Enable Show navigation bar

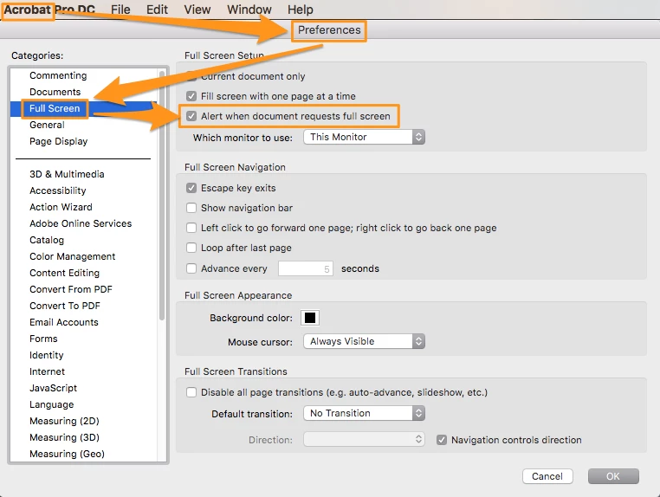click(191, 208)
